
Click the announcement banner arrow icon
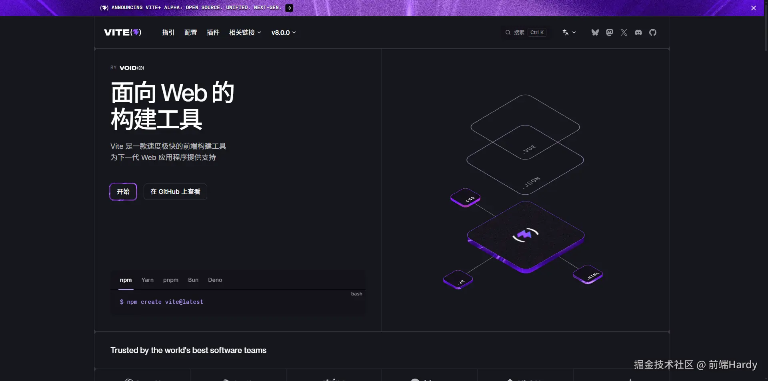coord(289,8)
